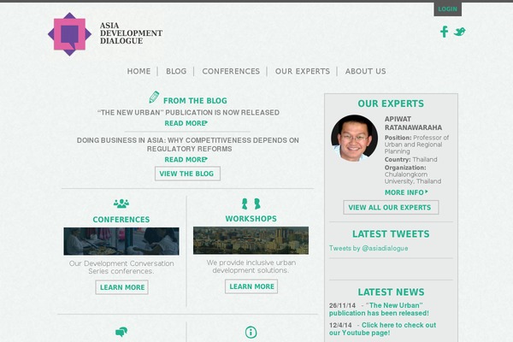513x342 pixels.
Task: Click the FROM THE BLOG heading
Action: tap(195, 101)
